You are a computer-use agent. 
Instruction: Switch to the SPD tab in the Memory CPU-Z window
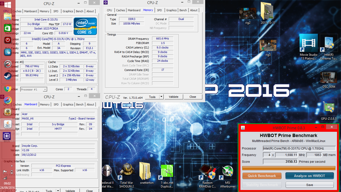pos(159,10)
